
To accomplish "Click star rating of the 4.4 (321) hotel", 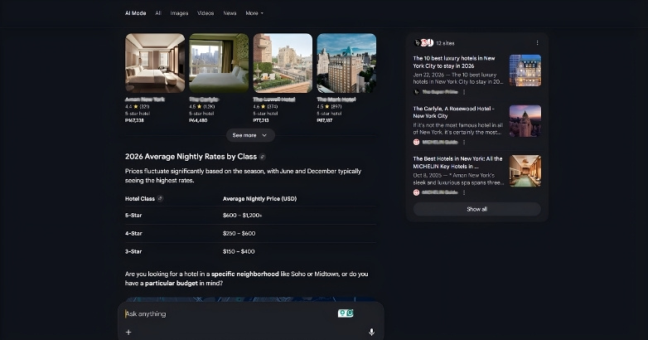I will coord(136,106).
